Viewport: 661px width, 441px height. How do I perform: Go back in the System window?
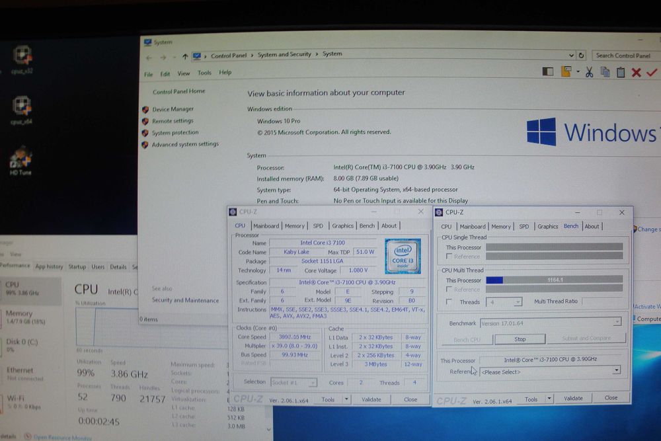[149, 58]
